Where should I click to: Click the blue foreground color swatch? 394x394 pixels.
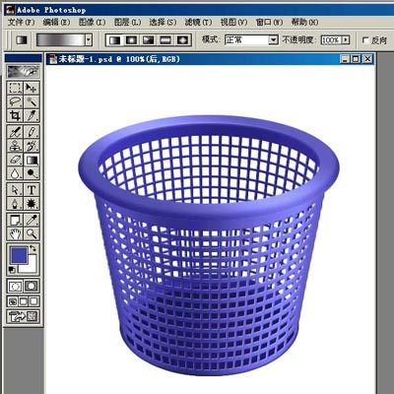coord(19,256)
